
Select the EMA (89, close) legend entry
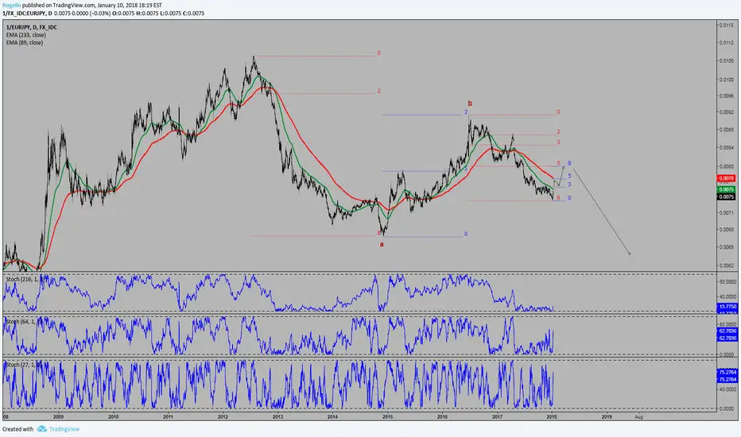click(x=25, y=43)
